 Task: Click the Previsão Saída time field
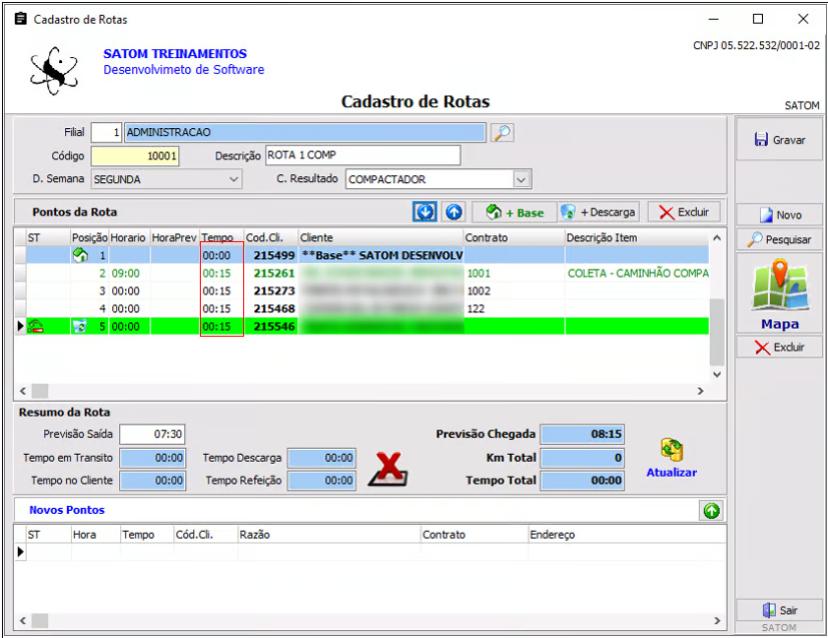(x=153, y=434)
